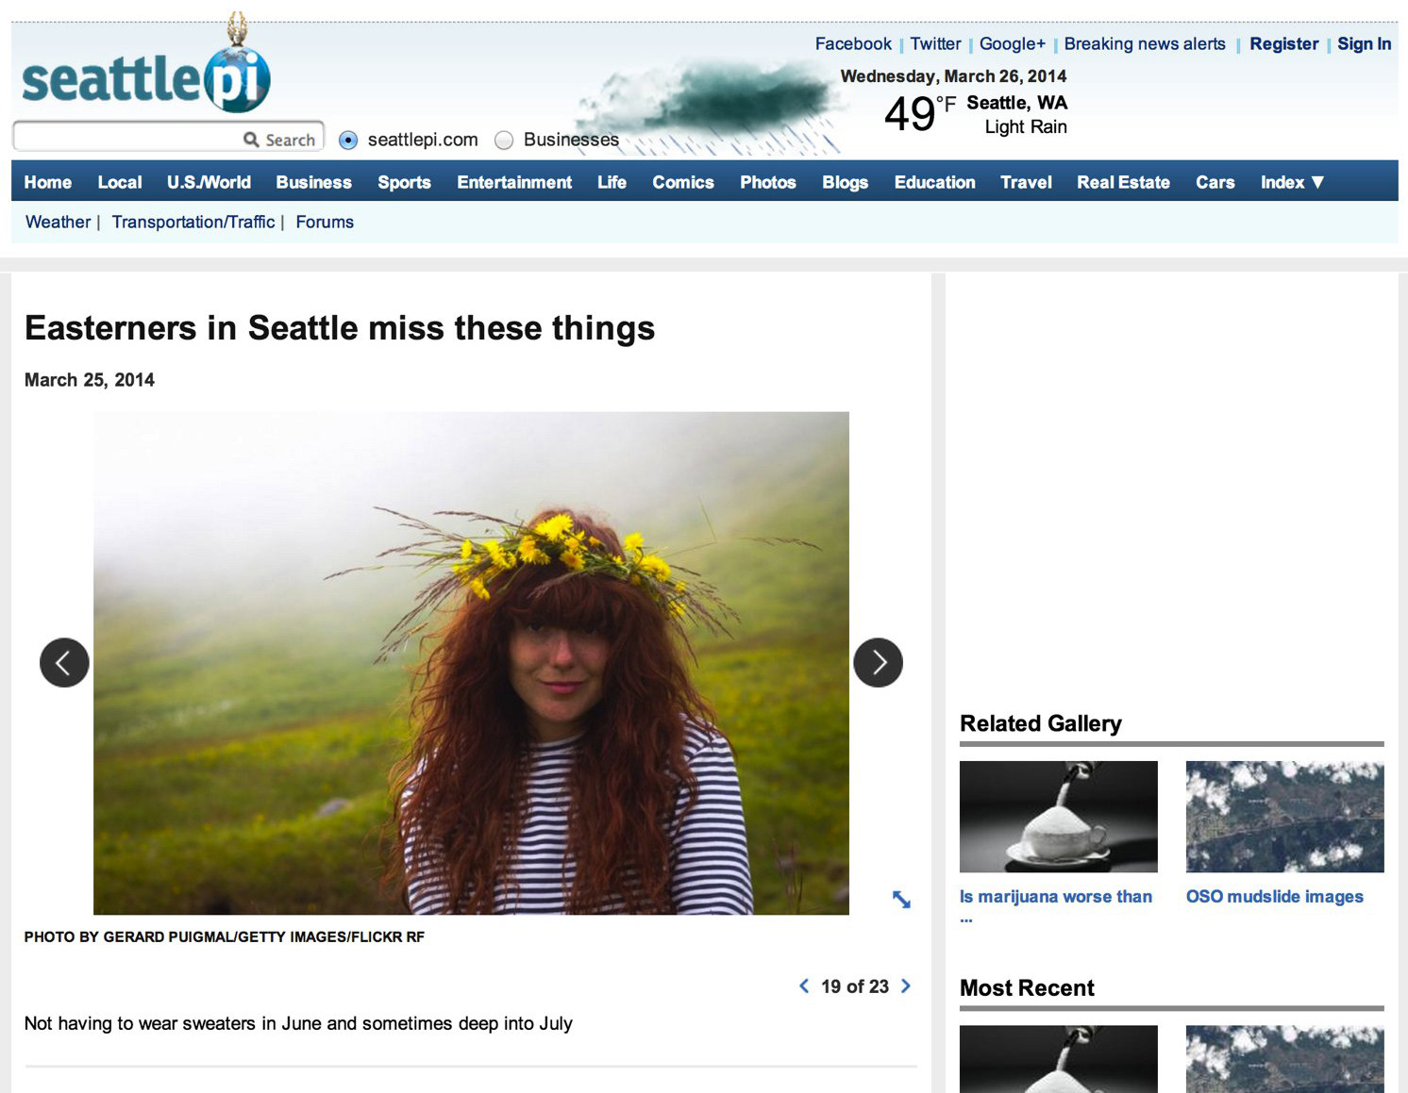
Task: Click the small right chevron beside 19 of 23
Action: pyautogui.click(x=906, y=986)
